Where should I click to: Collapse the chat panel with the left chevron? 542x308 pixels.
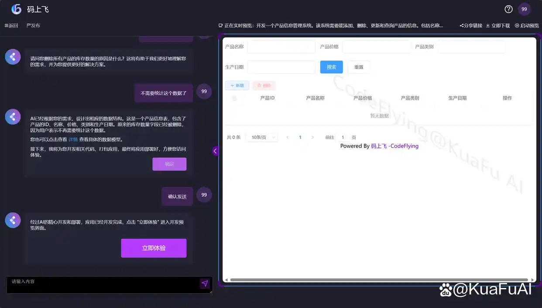215,150
